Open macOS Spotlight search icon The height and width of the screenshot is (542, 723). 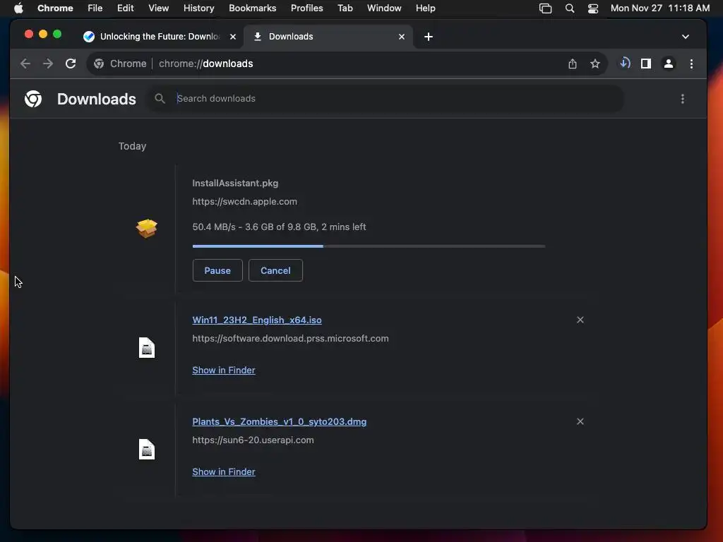click(x=570, y=8)
